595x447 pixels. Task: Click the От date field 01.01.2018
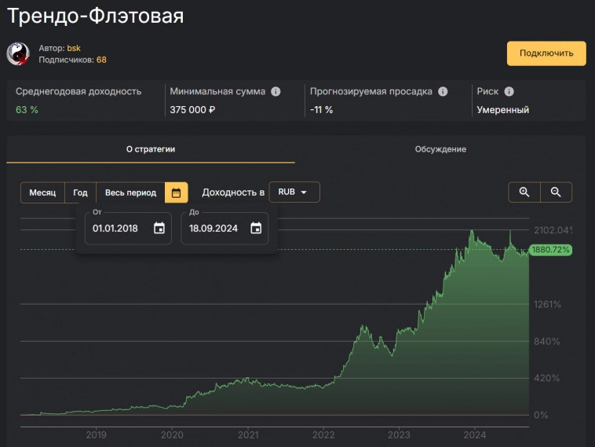click(x=115, y=229)
